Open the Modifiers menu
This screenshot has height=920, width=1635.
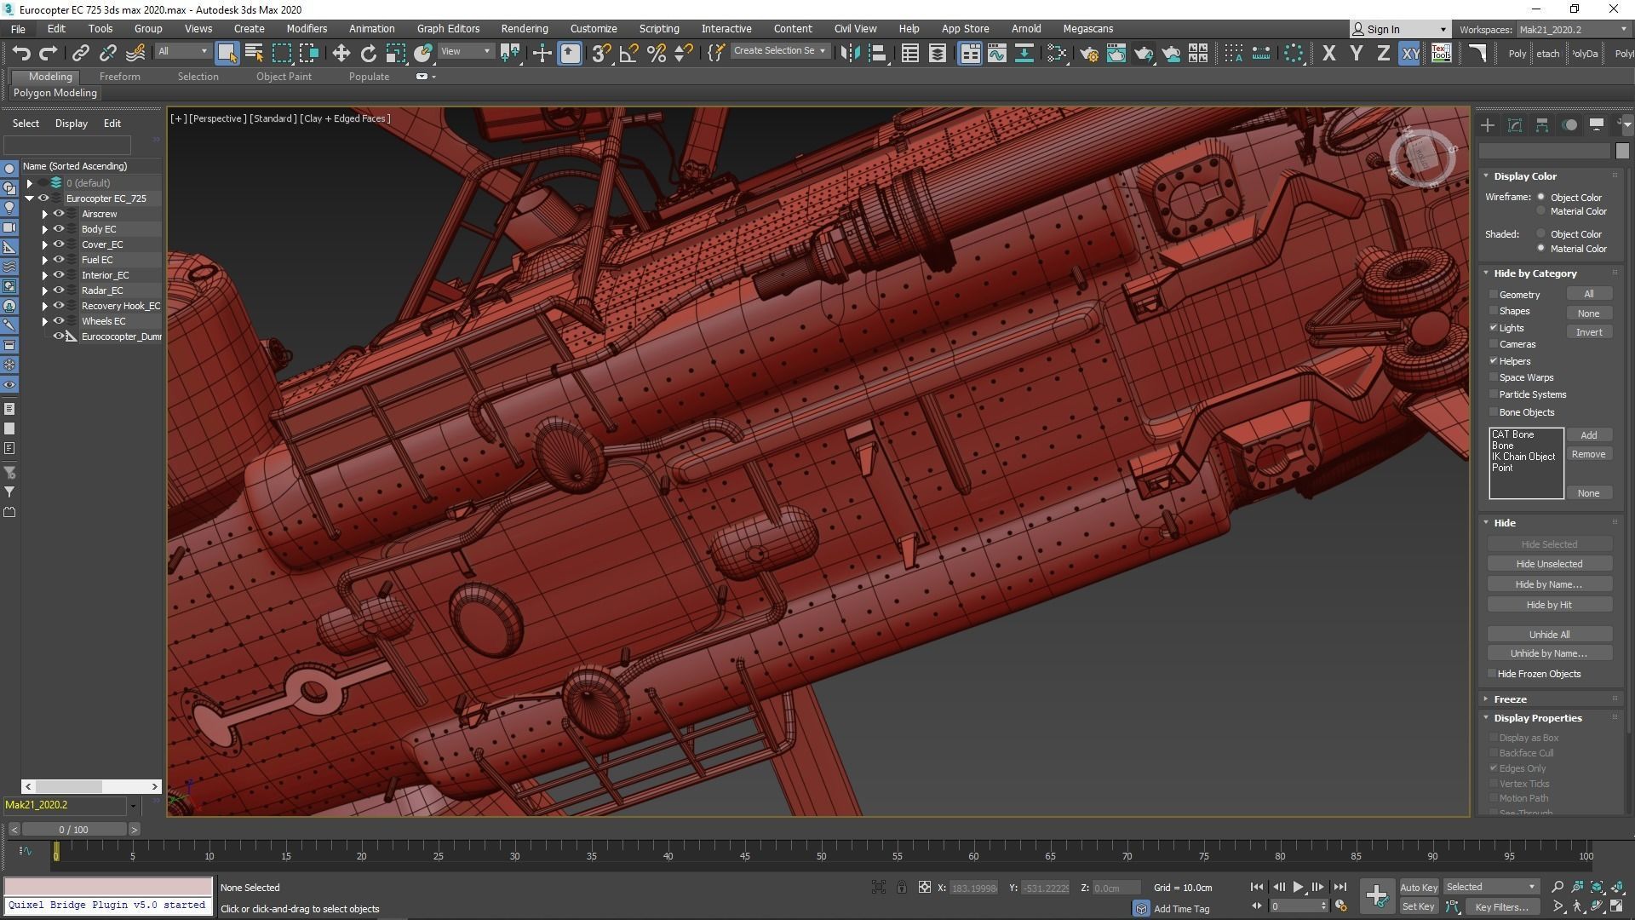pos(307,28)
